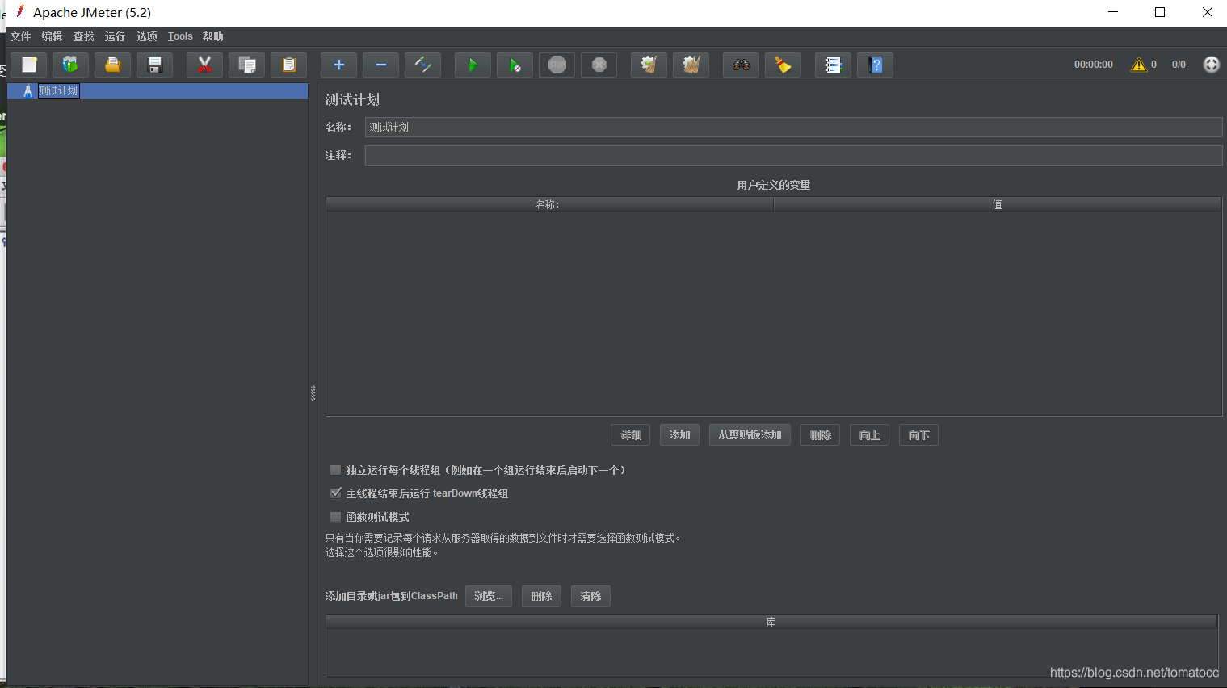The width and height of the screenshot is (1227, 688).
Task: Click the Stop test icon
Action: click(557, 65)
